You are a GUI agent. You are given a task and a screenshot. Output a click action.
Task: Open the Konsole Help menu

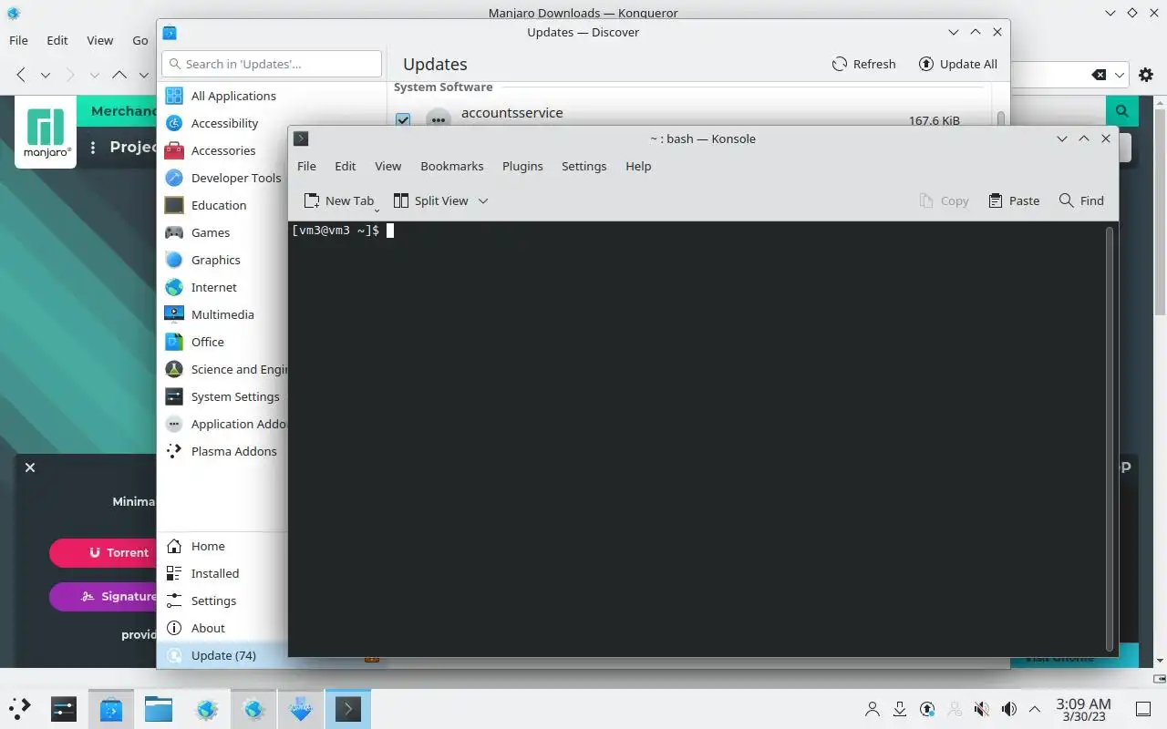click(x=638, y=166)
